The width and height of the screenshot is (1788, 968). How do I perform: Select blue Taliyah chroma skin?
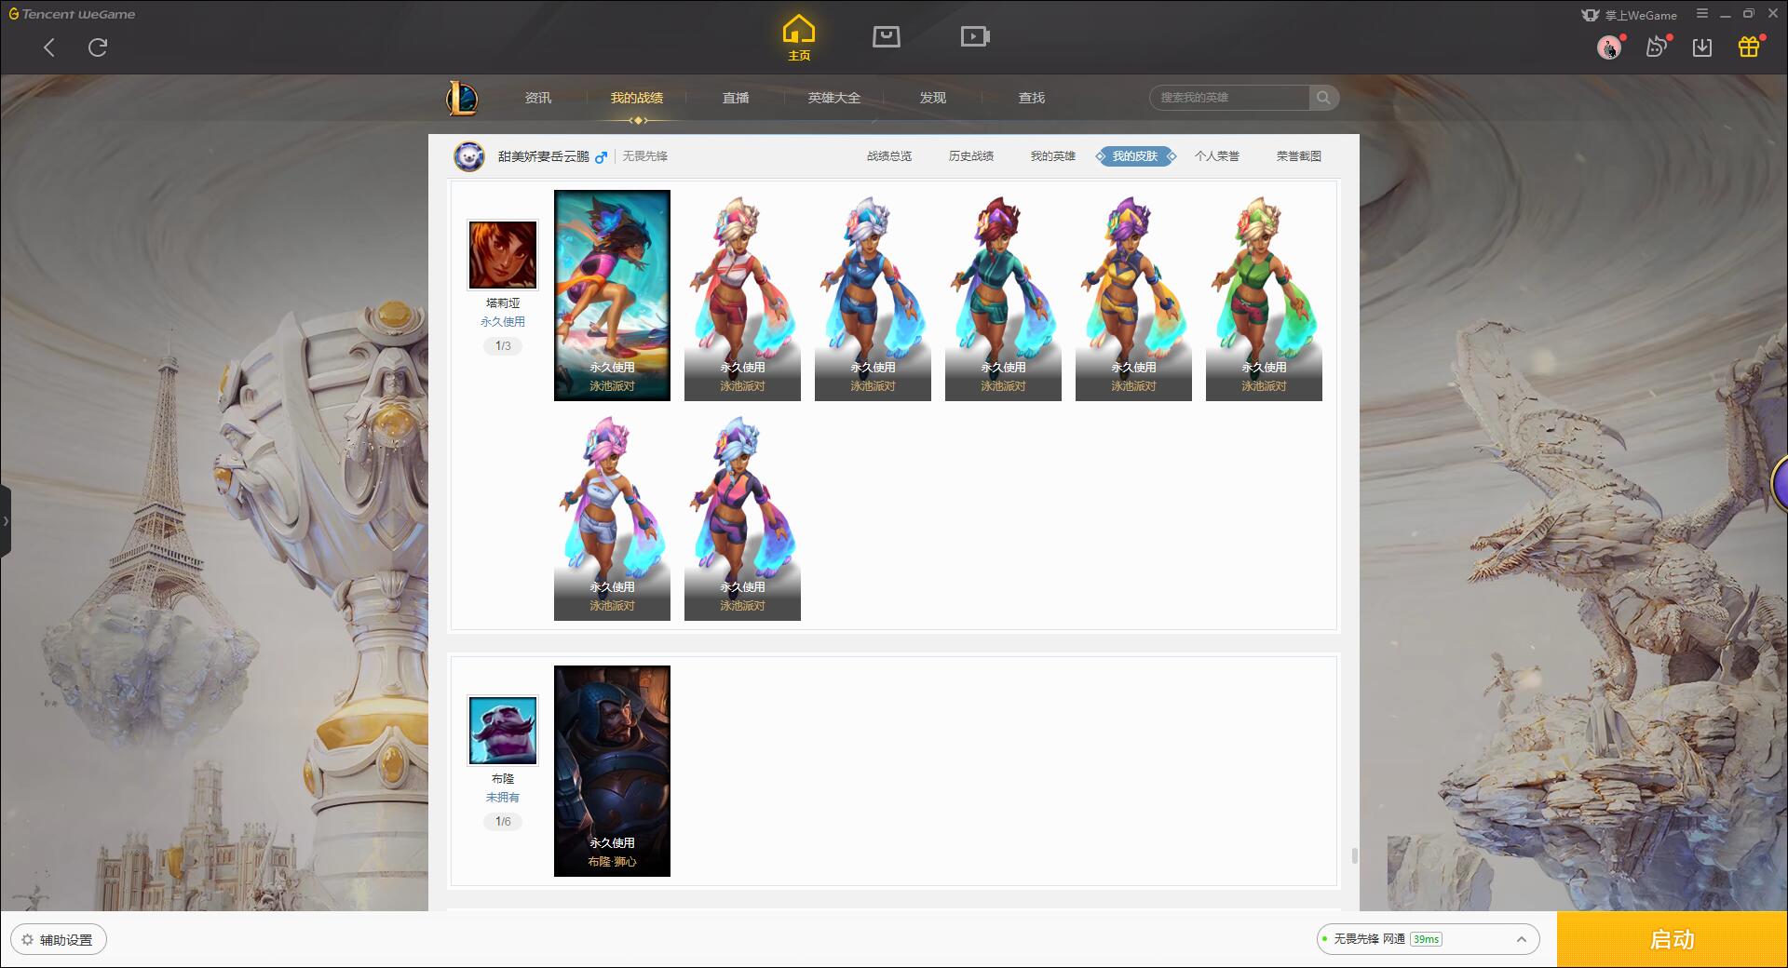click(873, 296)
